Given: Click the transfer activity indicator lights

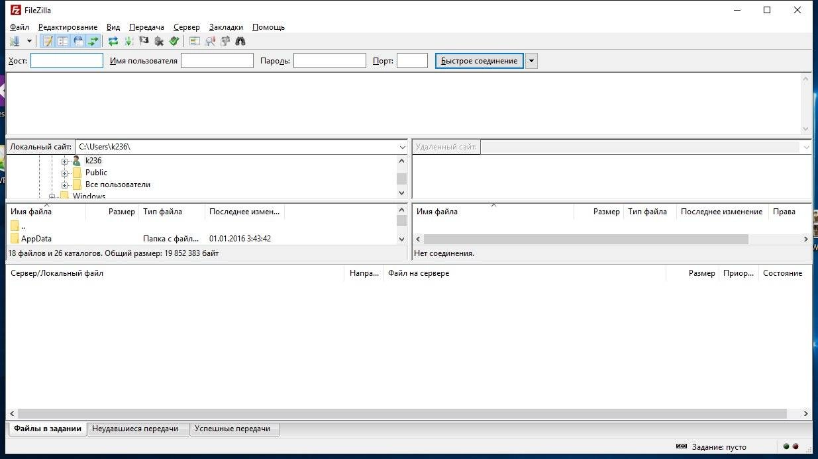Looking at the screenshot, I should [790, 447].
